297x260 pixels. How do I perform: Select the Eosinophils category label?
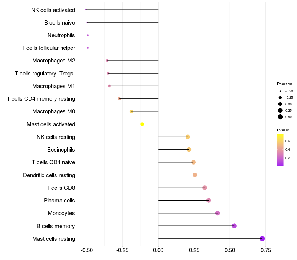coord(61,150)
